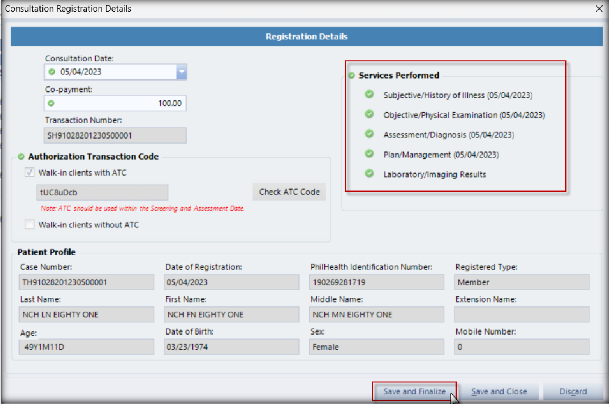Click green check icon beside Objective/Physical Examination
The height and width of the screenshot is (404, 609).
coord(369,114)
